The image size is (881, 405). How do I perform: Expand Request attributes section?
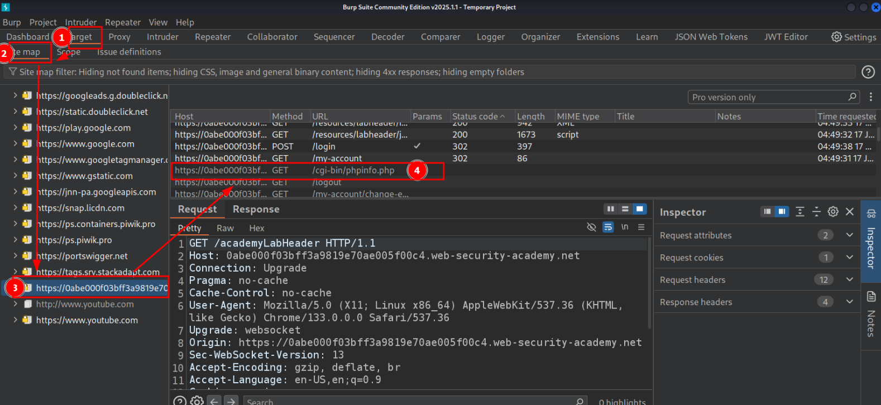click(850, 235)
